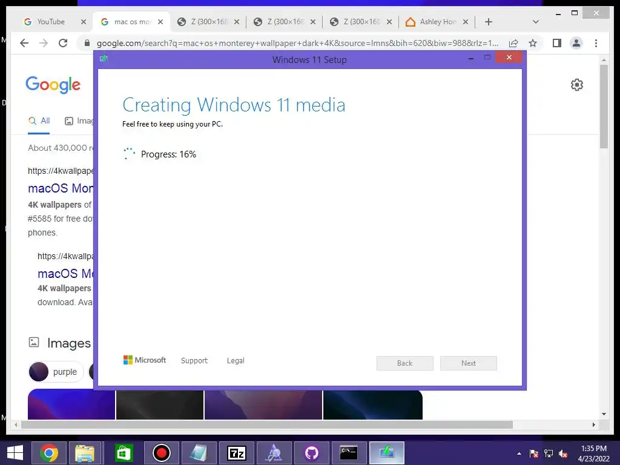The height and width of the screenshot is (465, 620).
Task: Select the Images search tab
Action: coord(79,121)
